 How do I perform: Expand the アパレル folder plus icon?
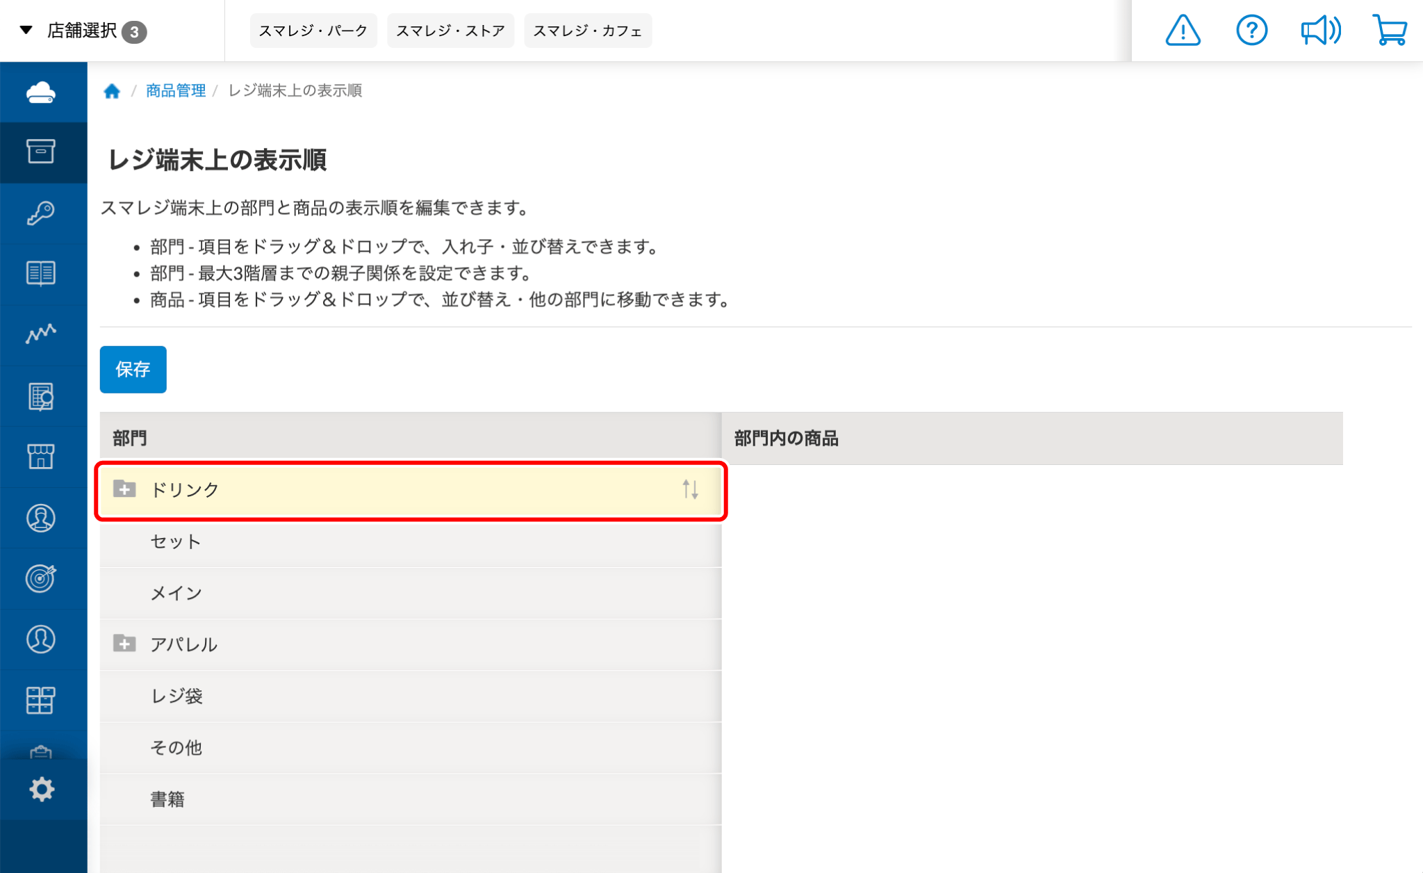click(124, 644)
